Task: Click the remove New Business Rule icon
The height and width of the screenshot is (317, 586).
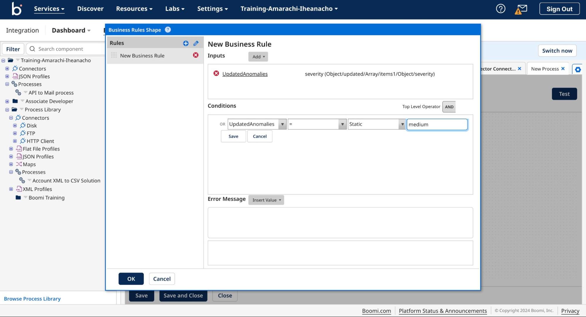Action: point(196,55)
